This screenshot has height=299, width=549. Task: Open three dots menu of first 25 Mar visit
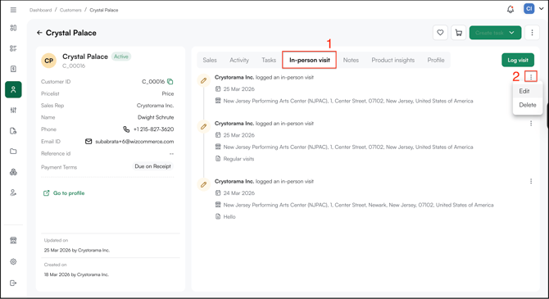(x=531, y=77)
